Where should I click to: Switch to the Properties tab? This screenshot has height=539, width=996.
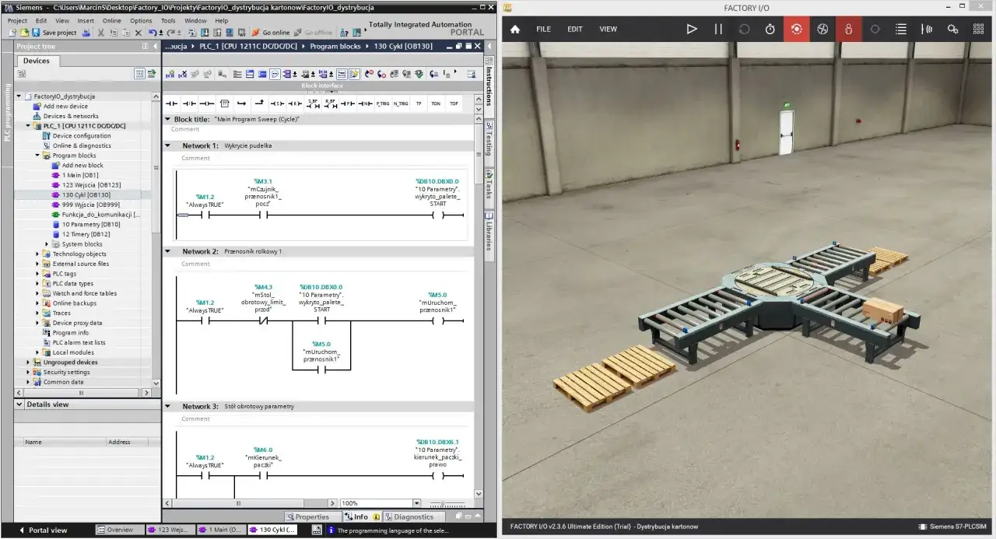click(312, 516)
